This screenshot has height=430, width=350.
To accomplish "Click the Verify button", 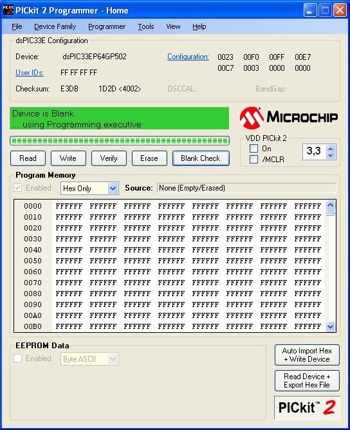I will pyautogui.click(x=109, y=158).
